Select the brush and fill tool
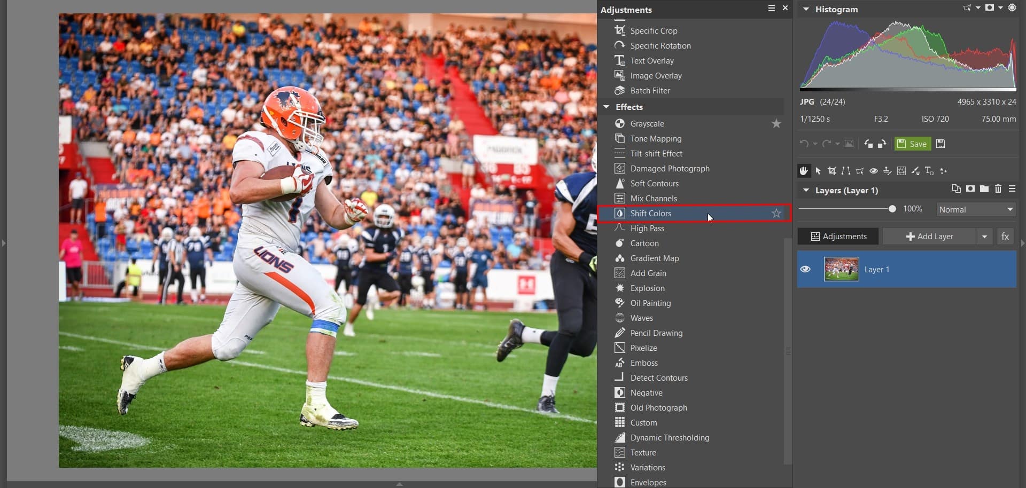 click(x=915, y=171)
